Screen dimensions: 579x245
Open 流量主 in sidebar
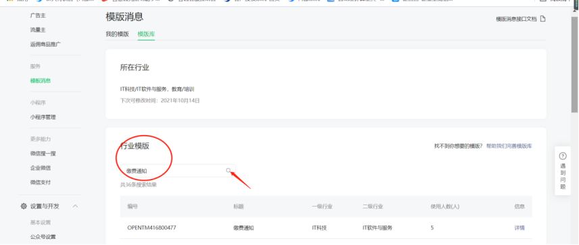click(38, 30)
